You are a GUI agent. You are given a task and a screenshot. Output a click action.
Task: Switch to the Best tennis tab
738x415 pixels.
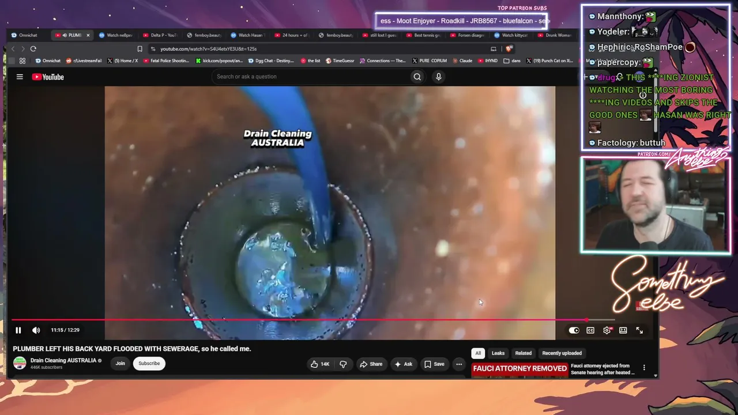tap(424, 35)
